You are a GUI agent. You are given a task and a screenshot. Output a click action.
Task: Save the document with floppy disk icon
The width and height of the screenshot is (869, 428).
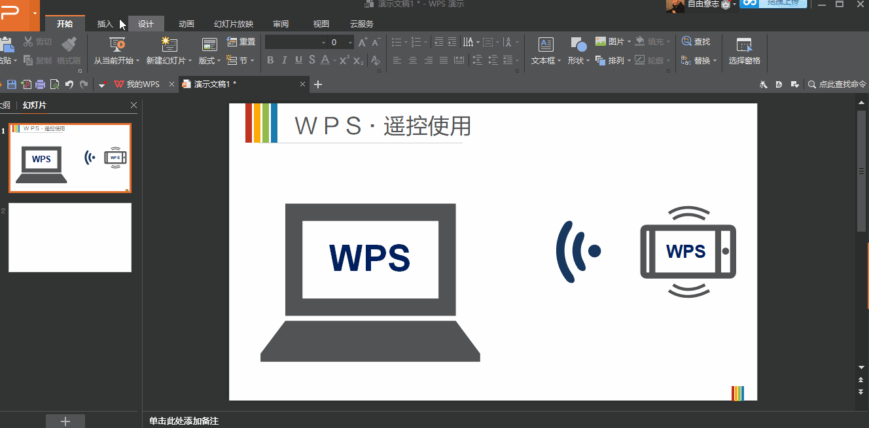[x=12, y=84]
